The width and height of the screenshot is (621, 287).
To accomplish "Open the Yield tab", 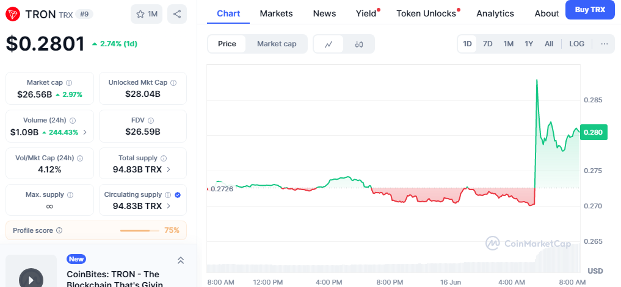I will pos(366,13).
